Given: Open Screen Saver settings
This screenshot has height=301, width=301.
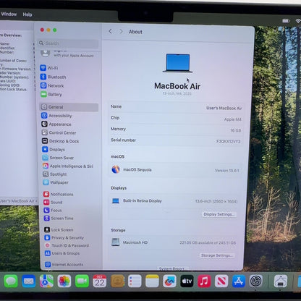Looking at the screenshot, I should click(58, 158).
